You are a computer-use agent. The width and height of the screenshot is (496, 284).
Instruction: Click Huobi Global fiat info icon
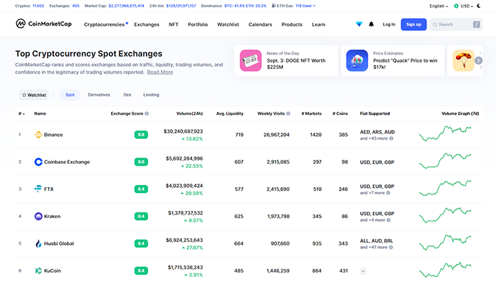pos(391,248)
